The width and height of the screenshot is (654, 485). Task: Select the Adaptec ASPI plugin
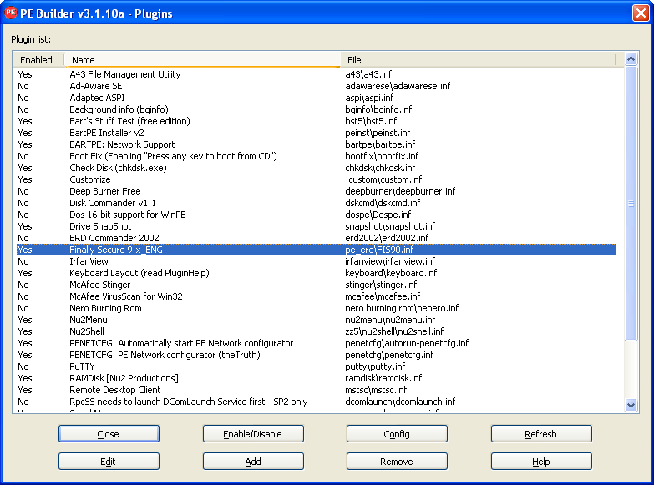point(317,98)
